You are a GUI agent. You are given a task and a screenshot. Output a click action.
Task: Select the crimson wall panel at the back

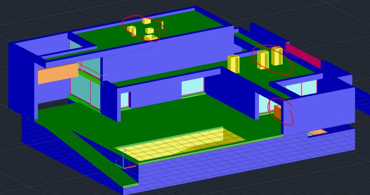pos(303,55)
